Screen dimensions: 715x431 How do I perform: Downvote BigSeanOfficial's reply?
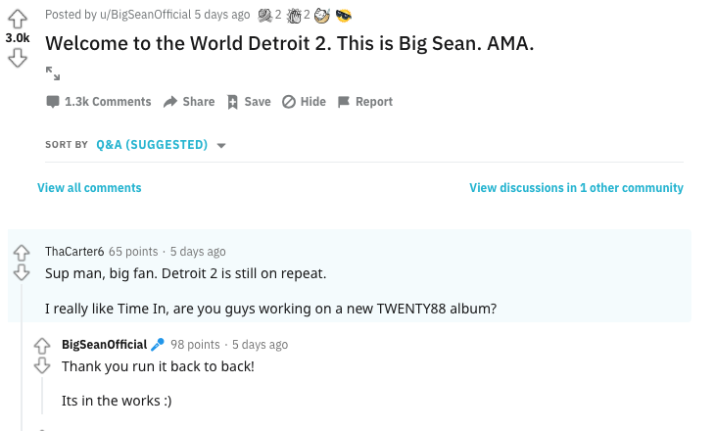(42, 365)
